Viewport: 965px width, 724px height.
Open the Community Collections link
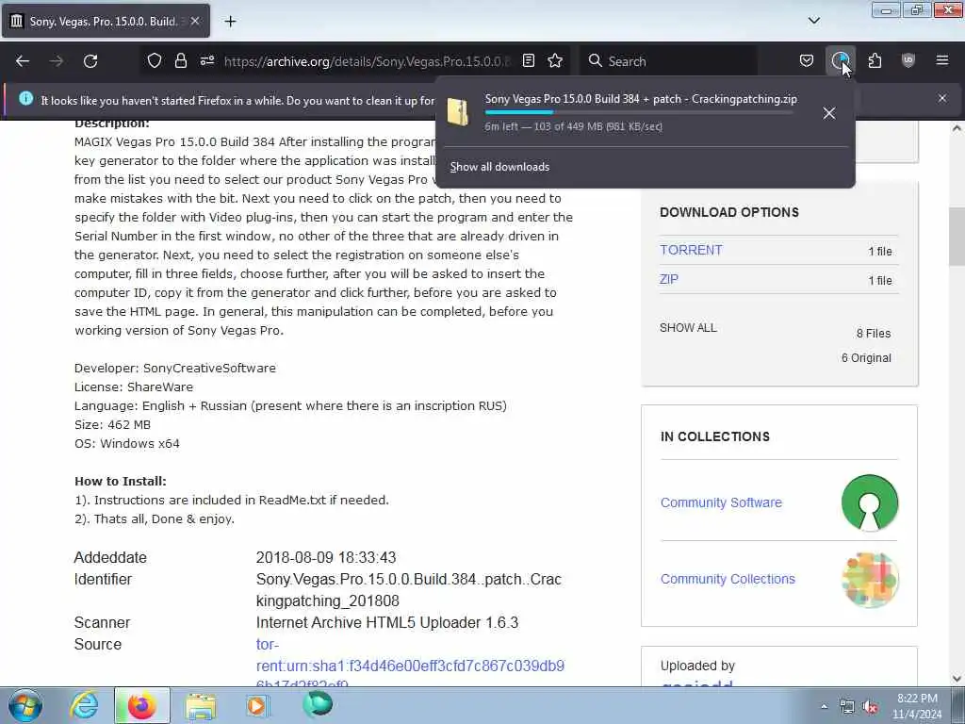[728, 579]
